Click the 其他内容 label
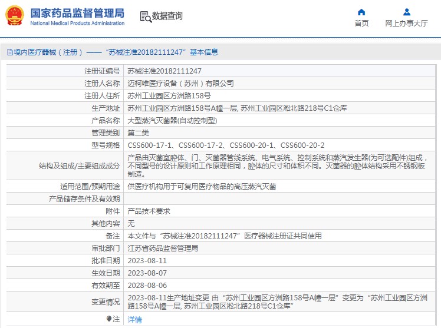Screen dimensions: 441x328 pos(106,224)
